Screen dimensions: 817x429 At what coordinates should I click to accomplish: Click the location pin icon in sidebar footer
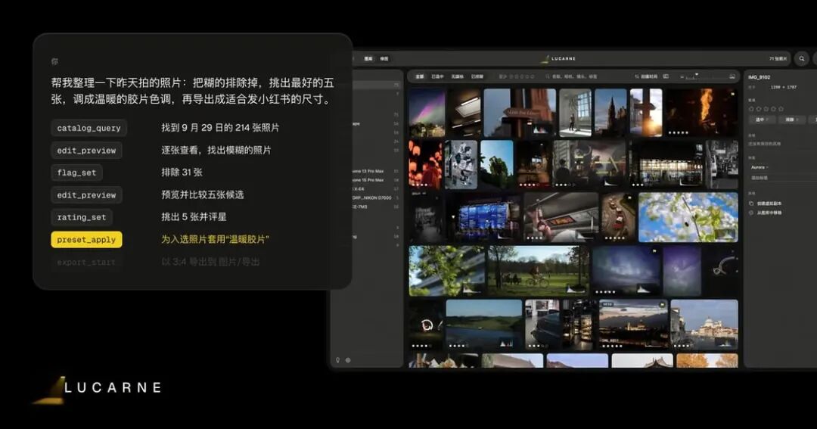pos(337,359)
